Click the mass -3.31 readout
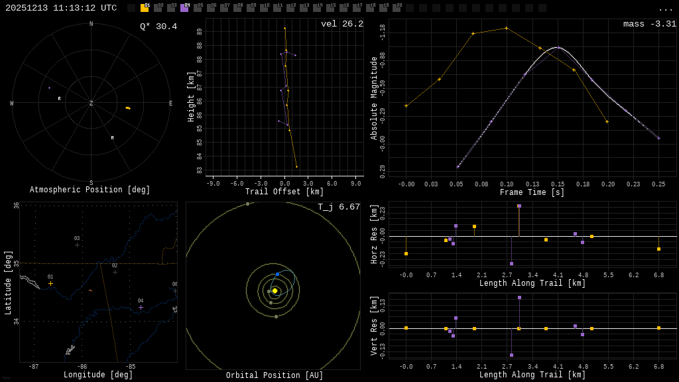Screen dimensions: 679x382 pos(650,24)
